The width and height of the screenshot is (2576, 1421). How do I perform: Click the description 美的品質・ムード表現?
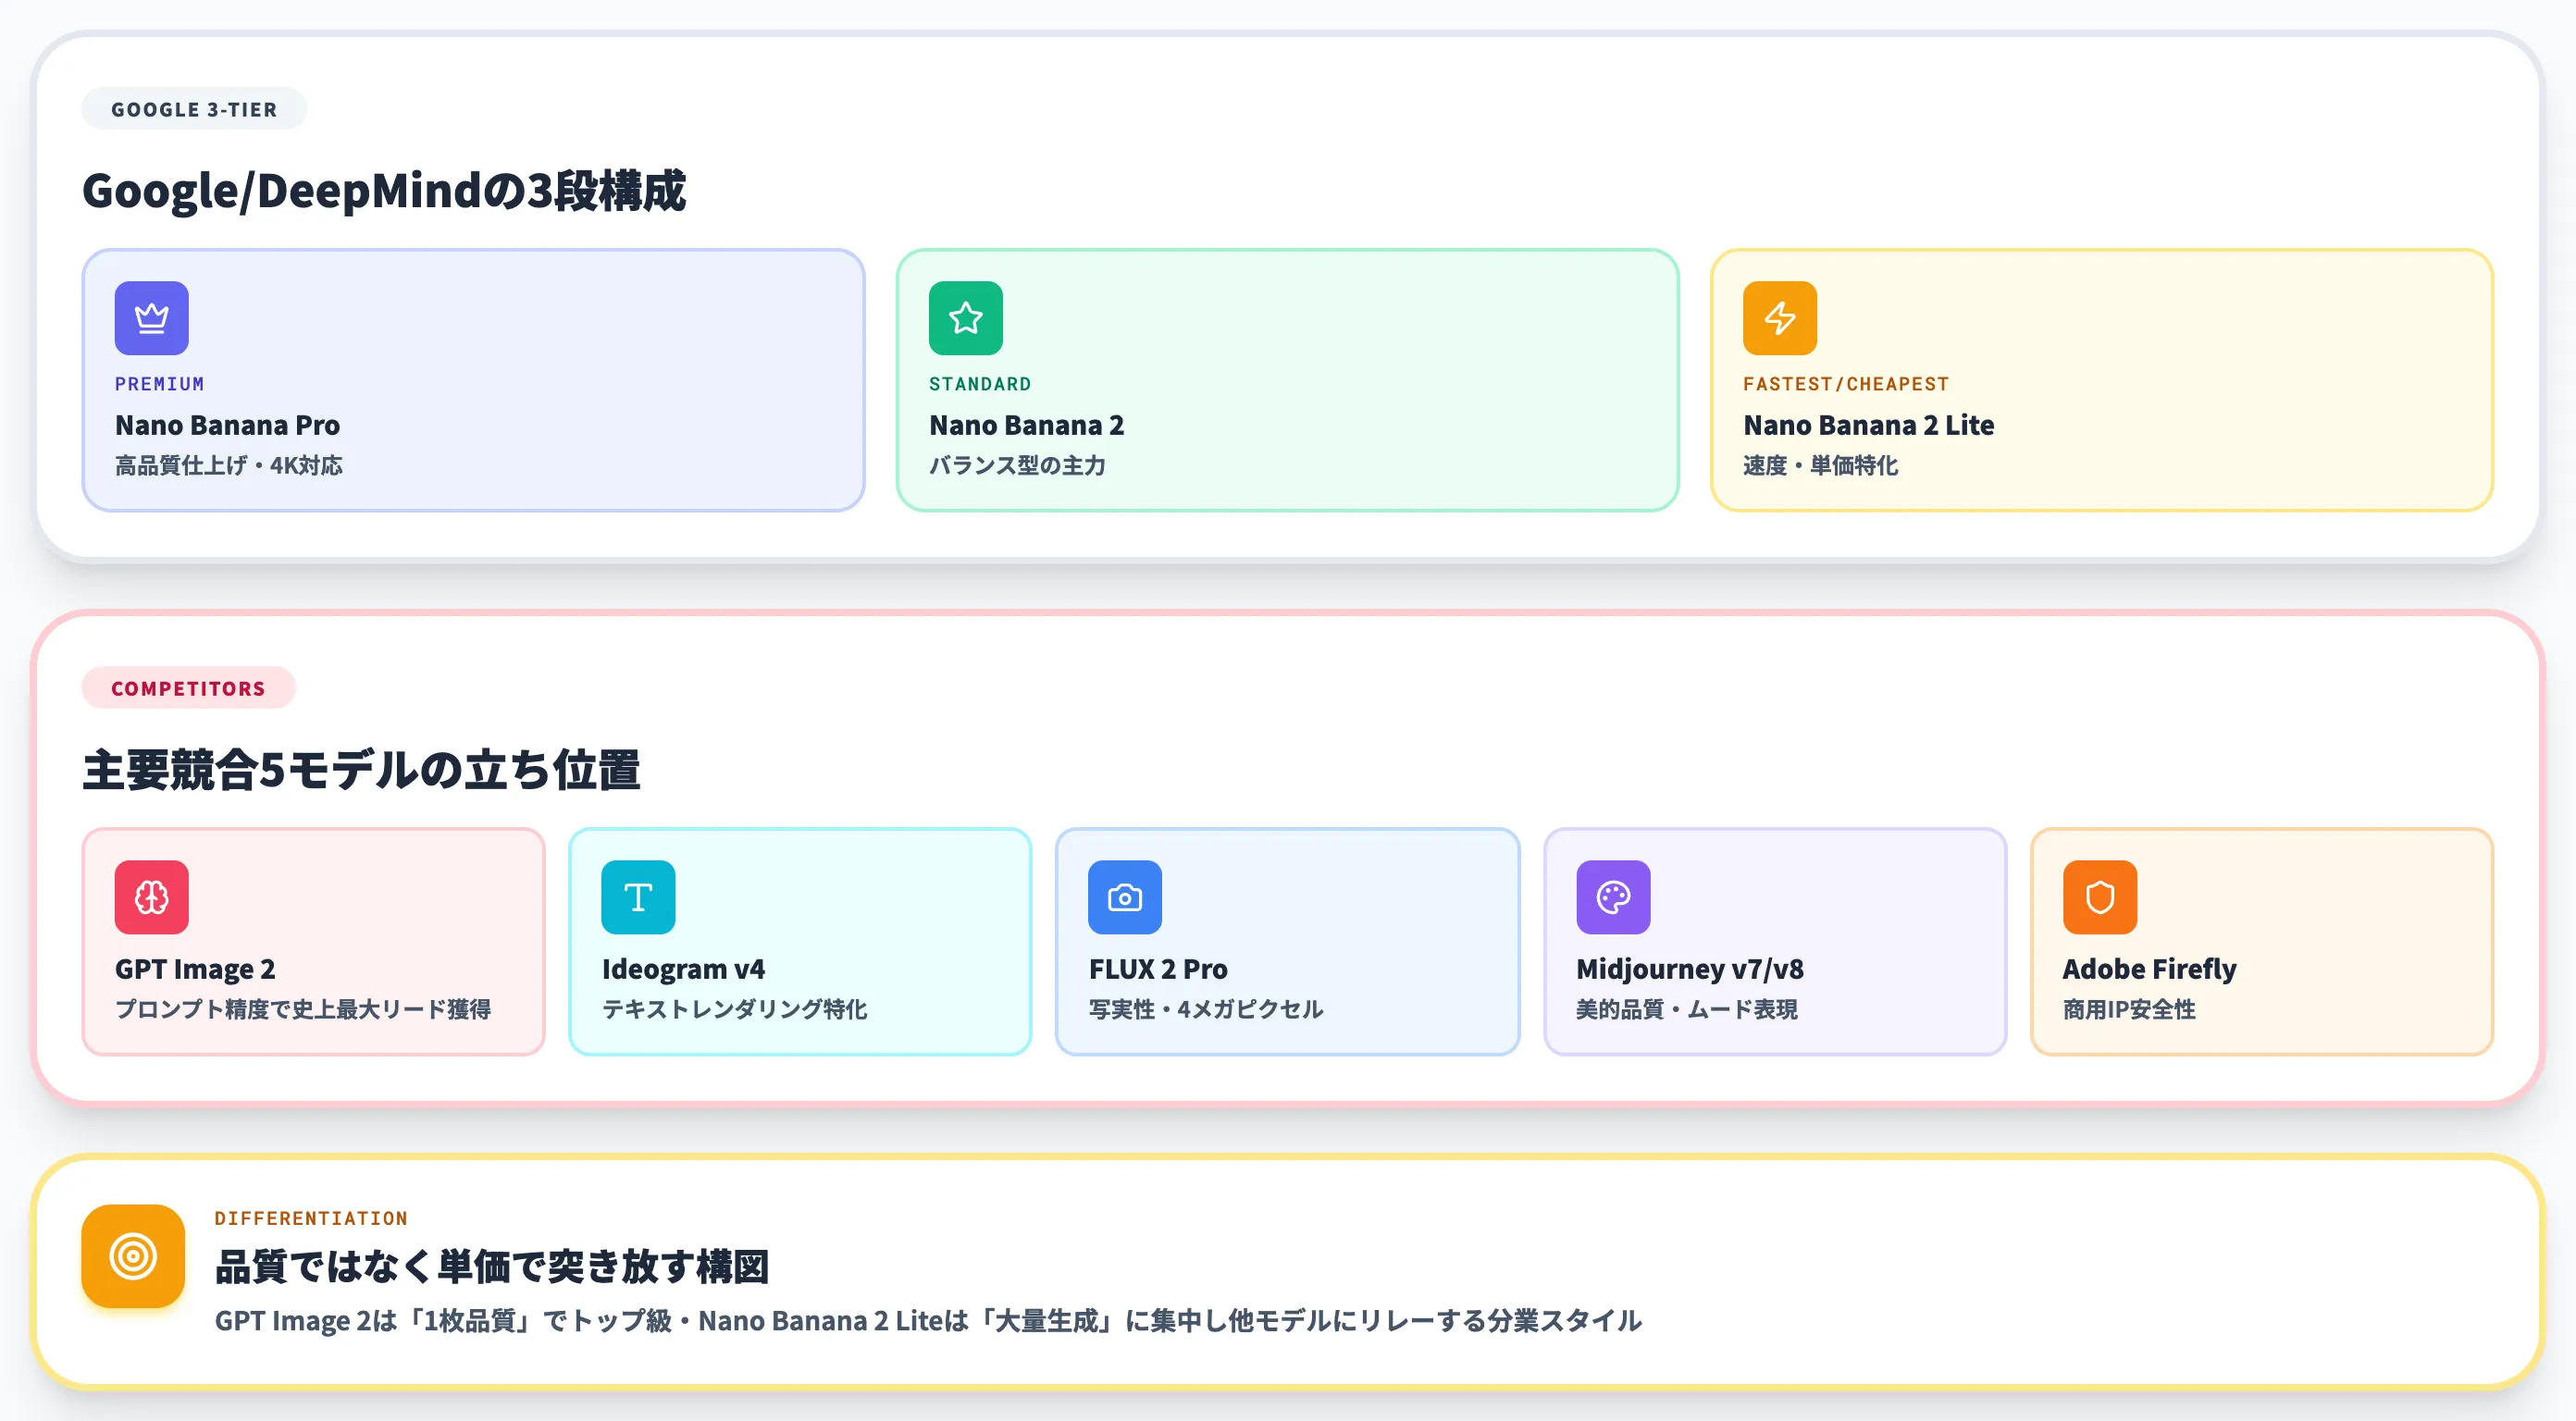[1687, 1009]
